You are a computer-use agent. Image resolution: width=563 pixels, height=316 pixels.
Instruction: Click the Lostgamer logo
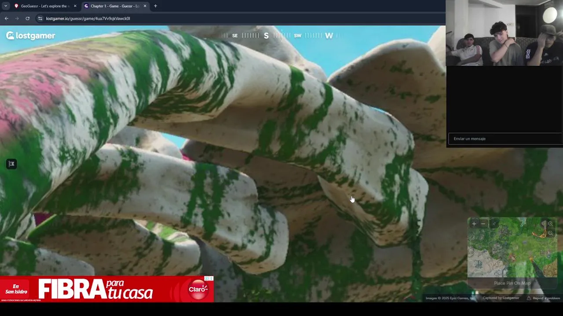point(30,36)
